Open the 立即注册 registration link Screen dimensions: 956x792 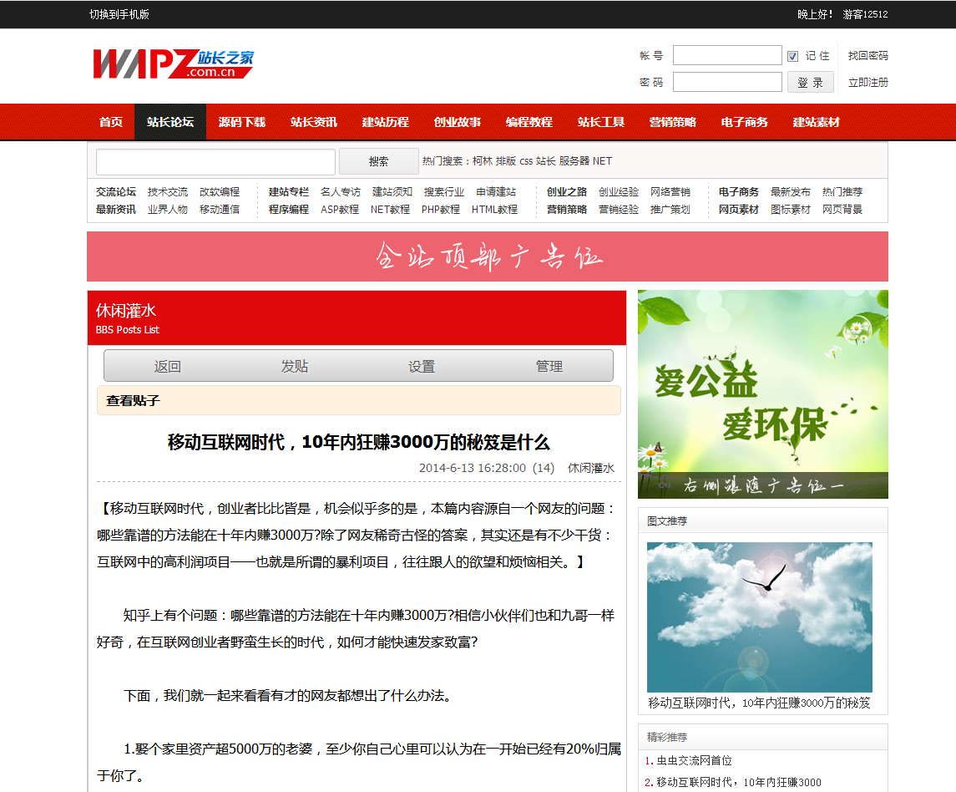[x=867, y=82]
